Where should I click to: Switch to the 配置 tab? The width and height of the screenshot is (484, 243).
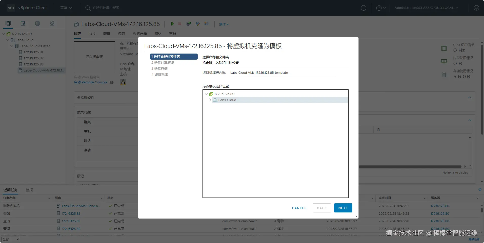[x=107, y=34]
